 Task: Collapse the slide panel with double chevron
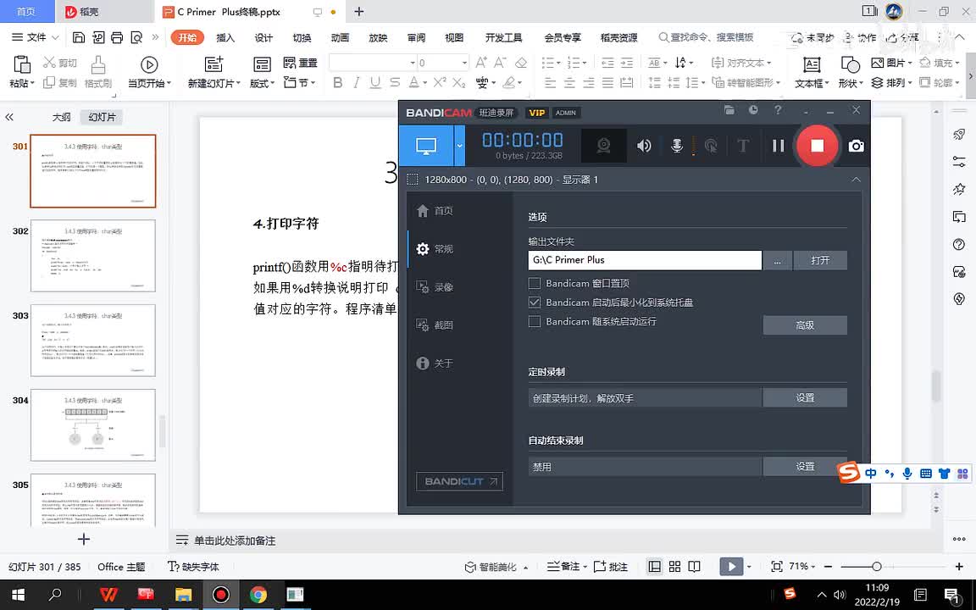[x=9, y=117]
